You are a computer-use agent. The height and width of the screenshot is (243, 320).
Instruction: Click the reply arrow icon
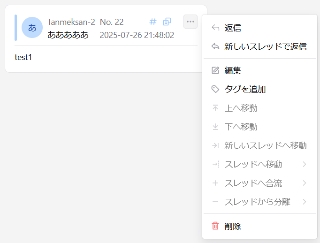(x=215, y=28)
